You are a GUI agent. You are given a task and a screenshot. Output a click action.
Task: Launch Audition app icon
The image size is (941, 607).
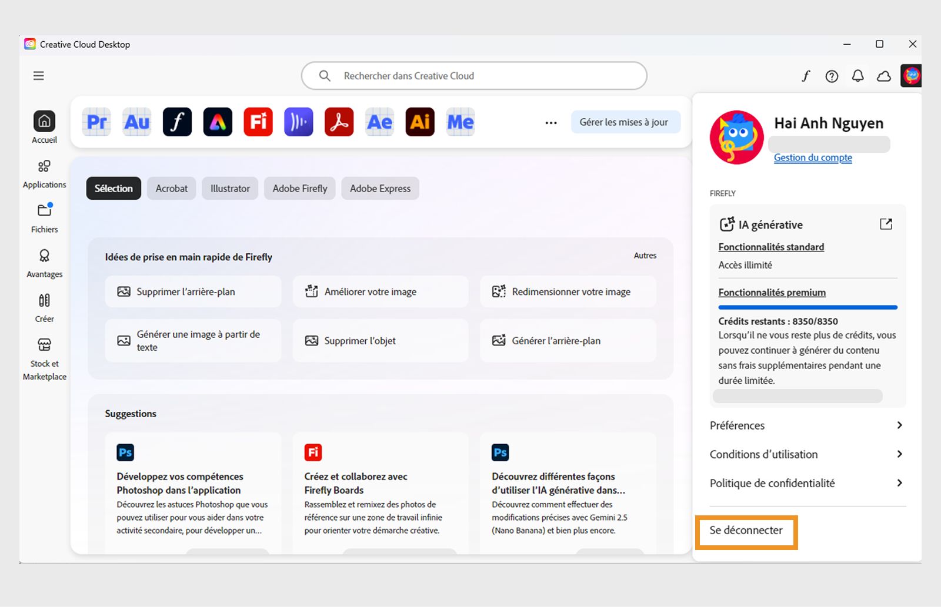tap(137, 122)
